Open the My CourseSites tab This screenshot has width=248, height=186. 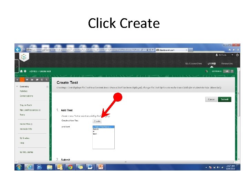click(x=194, y=64)
